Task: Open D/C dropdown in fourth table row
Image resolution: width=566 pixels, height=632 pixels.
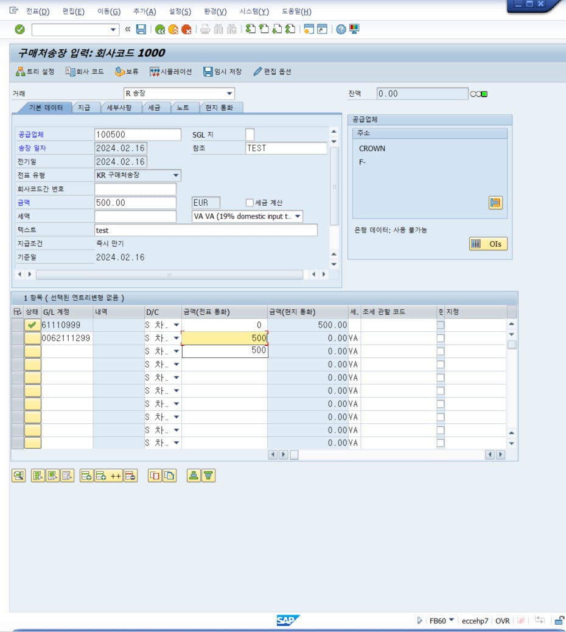Action: click(176, 364)
